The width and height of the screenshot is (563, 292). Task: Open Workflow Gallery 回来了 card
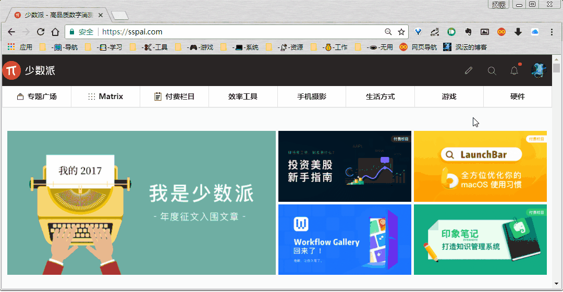coord(345,239)
